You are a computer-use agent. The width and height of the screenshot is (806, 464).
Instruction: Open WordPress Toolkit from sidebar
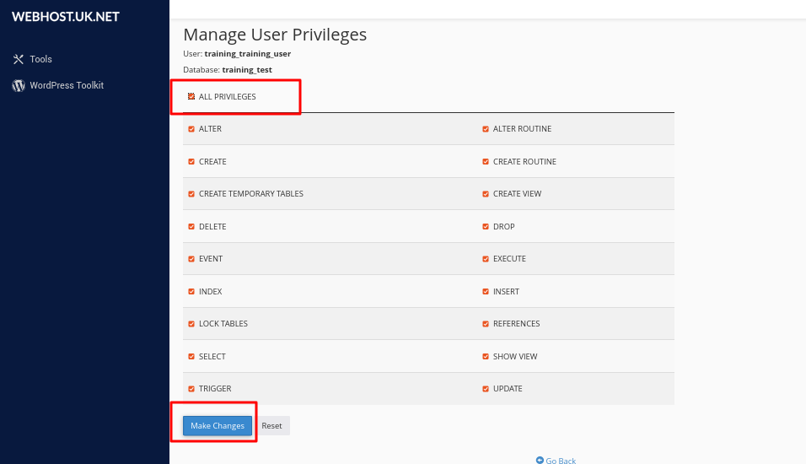coord(67,85)
